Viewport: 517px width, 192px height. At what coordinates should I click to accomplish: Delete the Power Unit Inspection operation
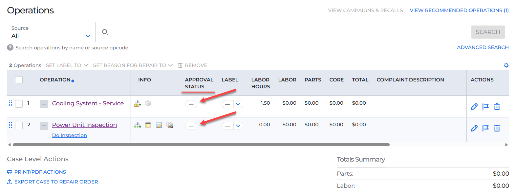(x=497, y=128)
